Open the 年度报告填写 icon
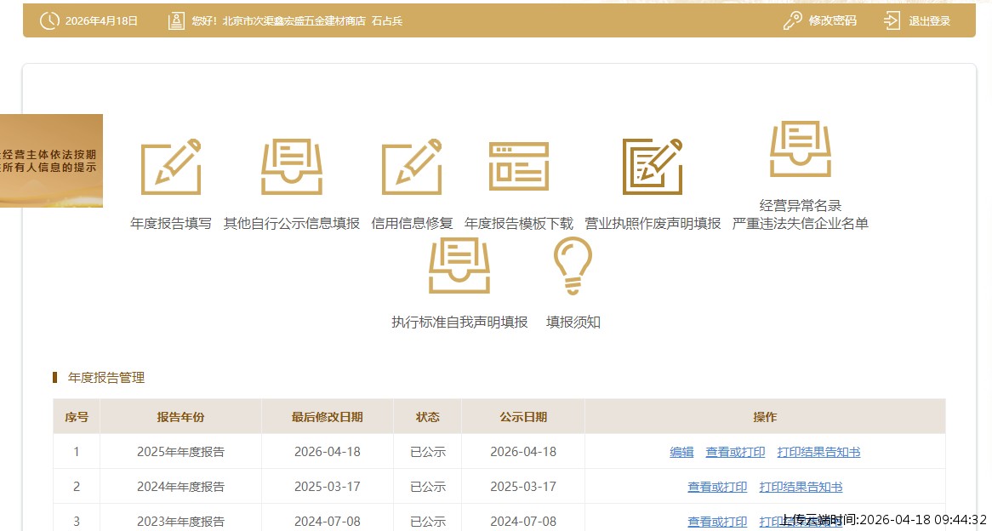The image size is (992, 531). coord(170,167)
